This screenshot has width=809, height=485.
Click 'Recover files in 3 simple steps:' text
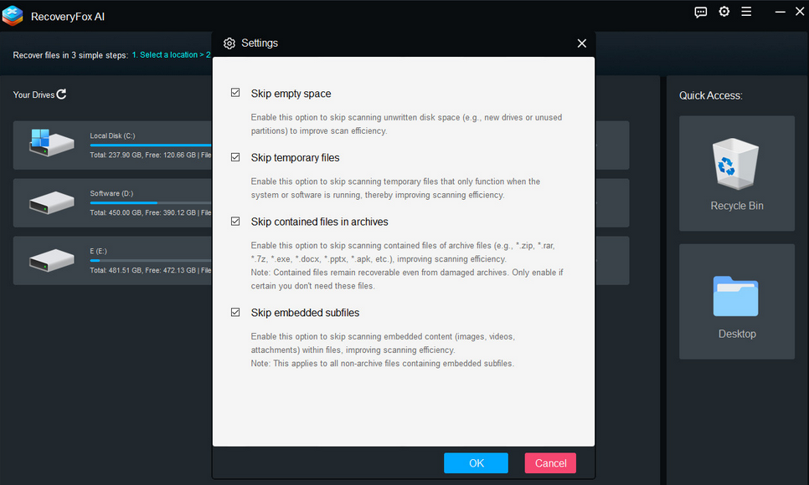(x=70, y=55)
